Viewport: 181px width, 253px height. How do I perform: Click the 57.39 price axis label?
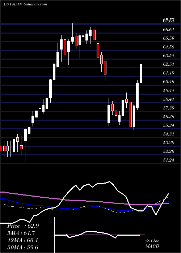coord(169,108)
